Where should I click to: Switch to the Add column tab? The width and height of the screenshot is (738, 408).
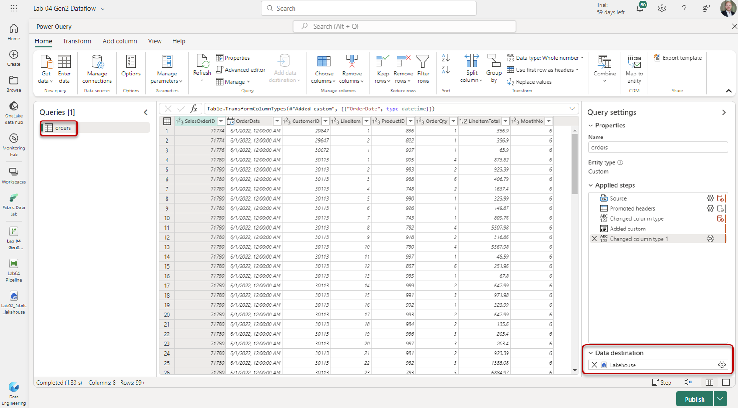click(x=120, y=41)
